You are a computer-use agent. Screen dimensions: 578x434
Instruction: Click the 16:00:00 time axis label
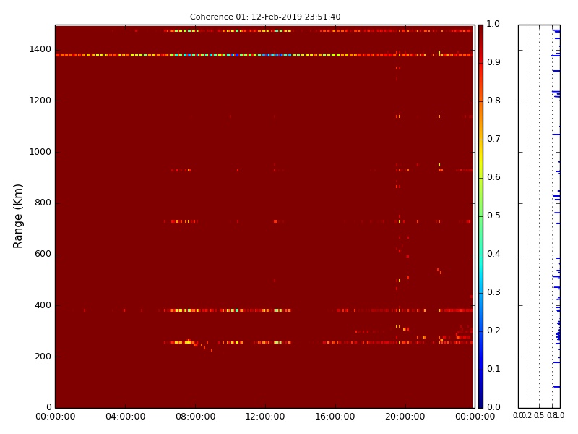tap(335, 417)
